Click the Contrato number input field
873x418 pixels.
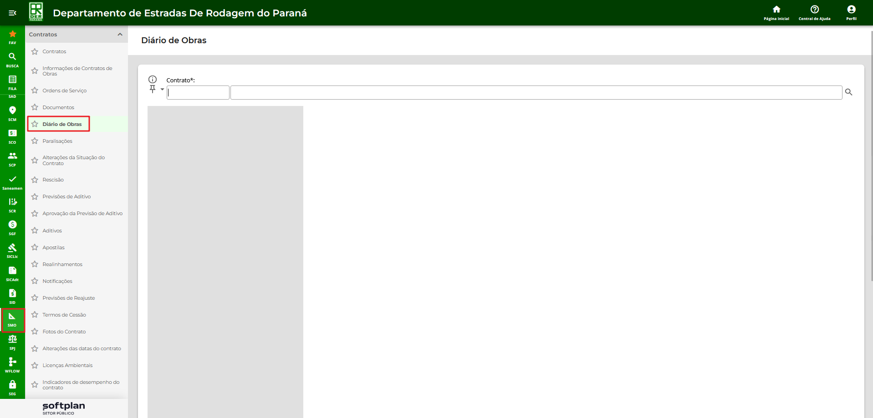point(198,93)
